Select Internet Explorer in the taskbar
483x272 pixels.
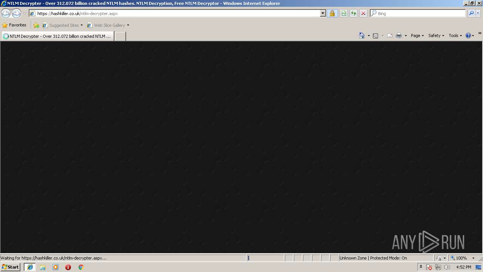pos(30,267)
